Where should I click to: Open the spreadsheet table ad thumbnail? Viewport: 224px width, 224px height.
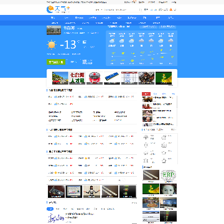[129, 78]
